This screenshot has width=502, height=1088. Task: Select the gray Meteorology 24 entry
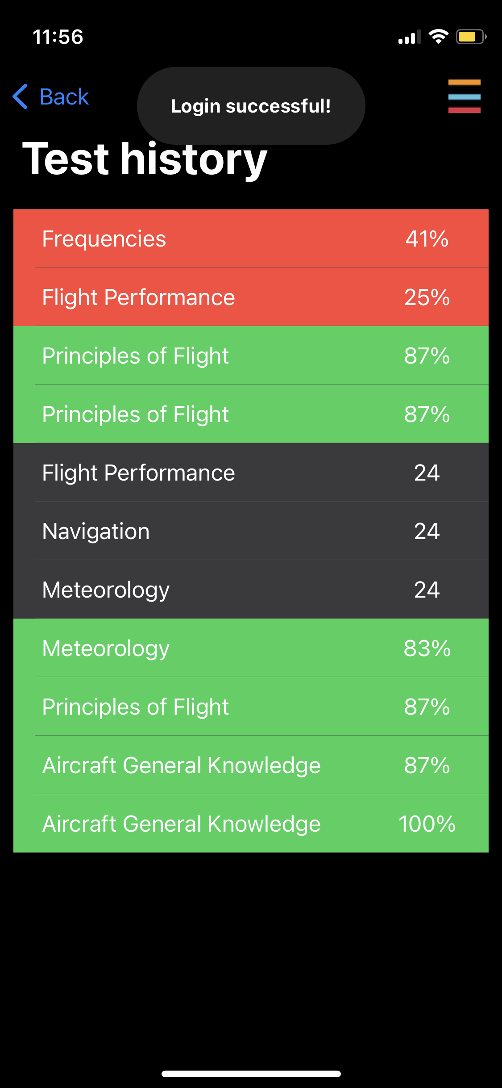(251, 590)
